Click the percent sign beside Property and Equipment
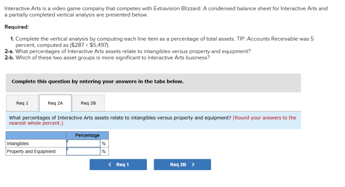This screenshot has width=345, height=187. pyautogui.click(x=104, y=151)
